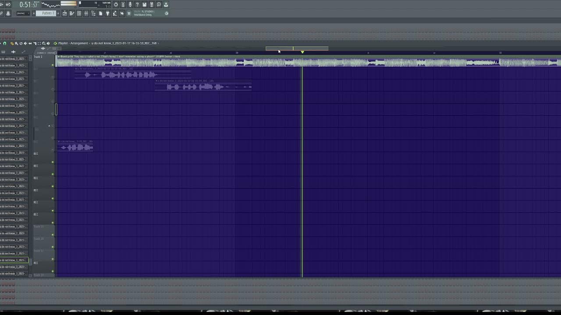Select the Mute tool in Playlist toolbar
The width and height of the screenshot is (561, 315).
coord(25,43)
